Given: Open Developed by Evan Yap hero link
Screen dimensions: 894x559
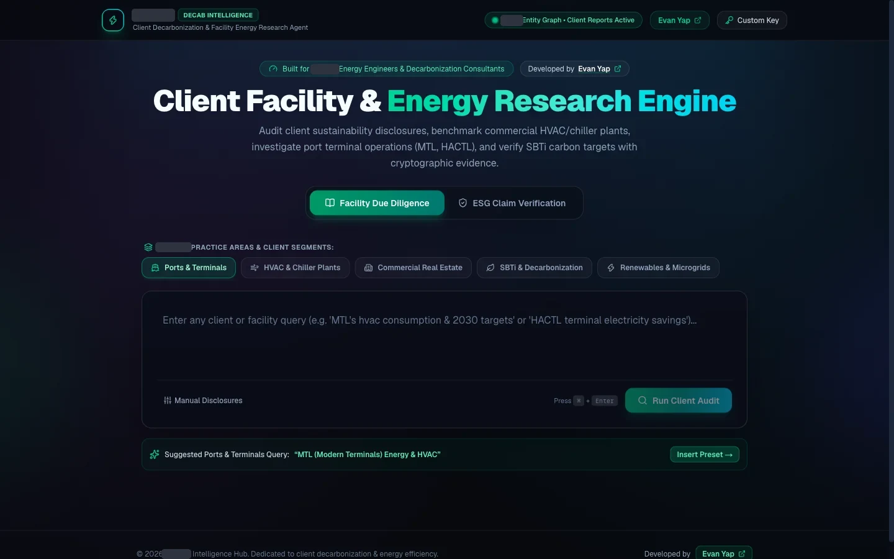Looking at the screenshot, I should pos(574,69).
